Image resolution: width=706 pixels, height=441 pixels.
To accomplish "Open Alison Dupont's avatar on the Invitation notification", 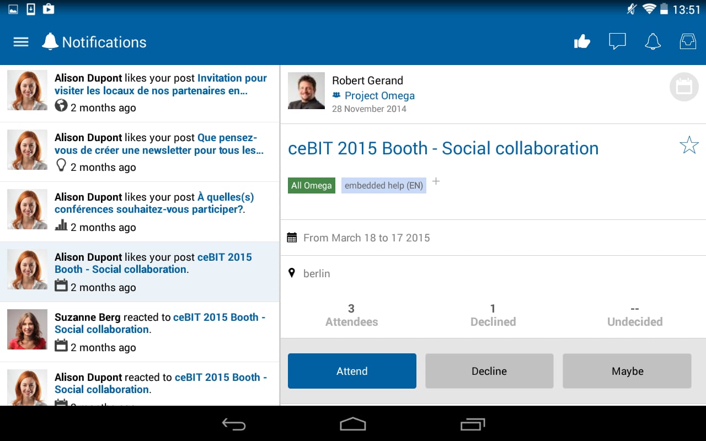I will (27, 90).
